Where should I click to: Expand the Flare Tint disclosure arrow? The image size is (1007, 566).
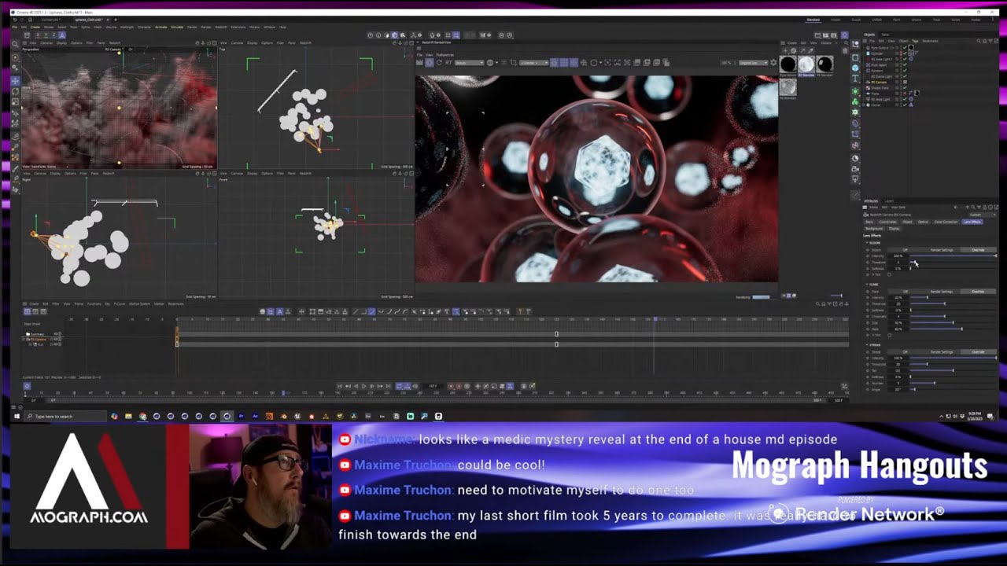click(872, 335)
